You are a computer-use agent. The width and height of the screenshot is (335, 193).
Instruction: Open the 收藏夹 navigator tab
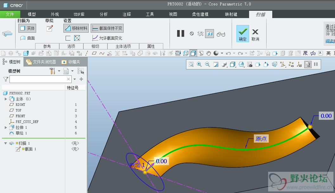tap(71, 62)
